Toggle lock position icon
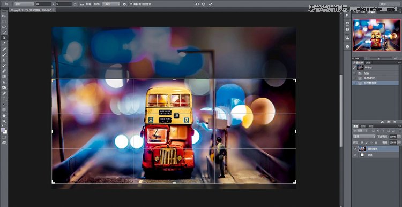 [371, 142]
